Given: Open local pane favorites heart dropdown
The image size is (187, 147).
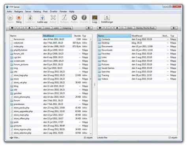Looking at the screenshot, I should click(x=100, y=28).
